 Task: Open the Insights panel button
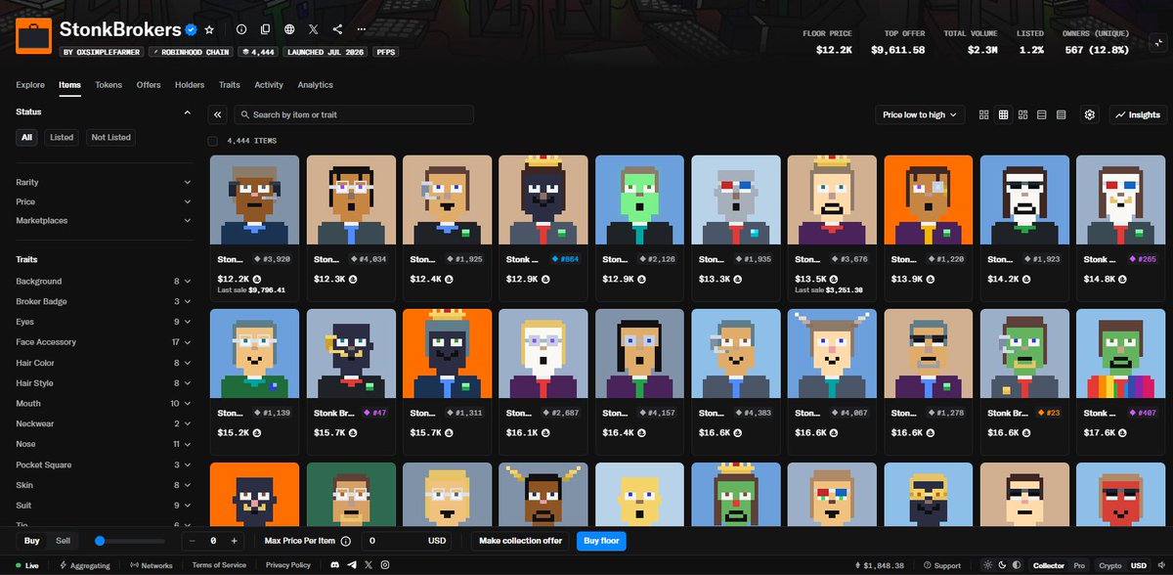(1139, 114)
